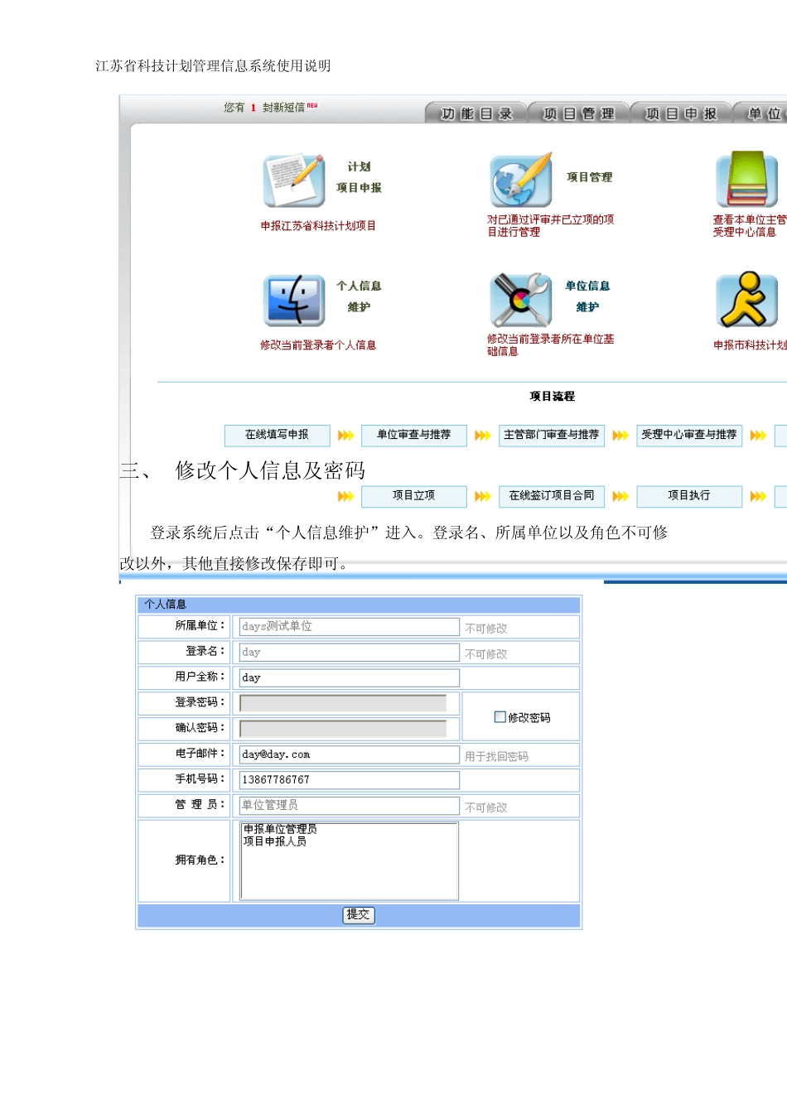The width and height of the screenshot is (787, 1113).
Task: Click the 在线签订项目合同 flow step
Action: [552, 496]
